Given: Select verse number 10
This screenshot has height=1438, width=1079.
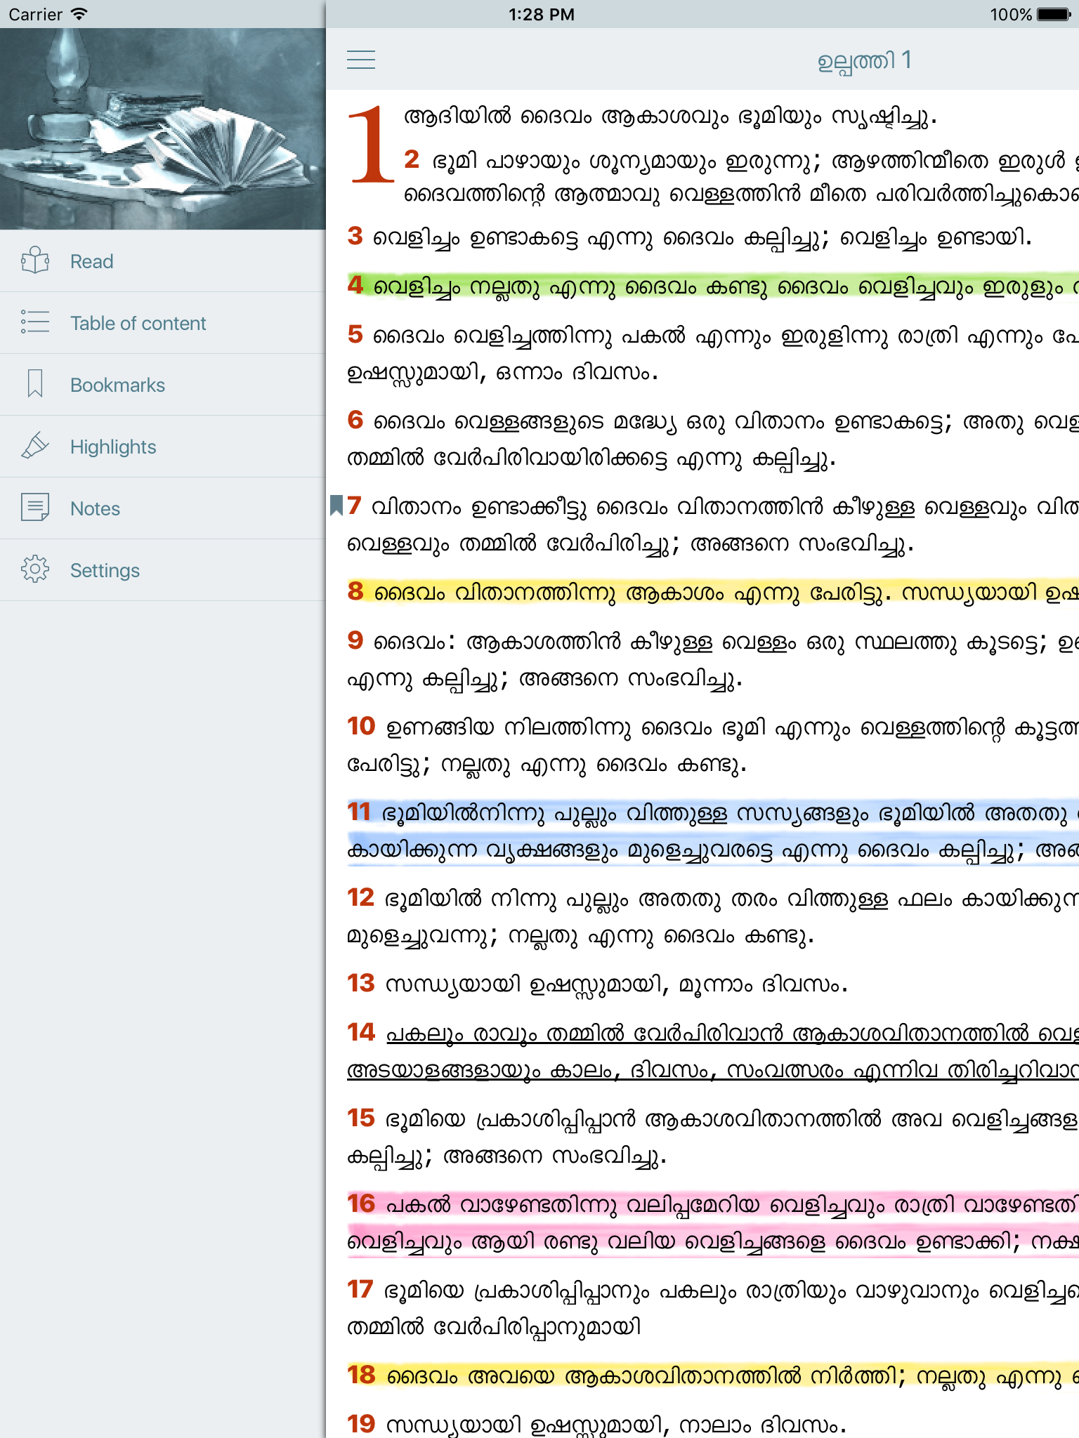Looking at the screenshot, I should coord(362,726).
